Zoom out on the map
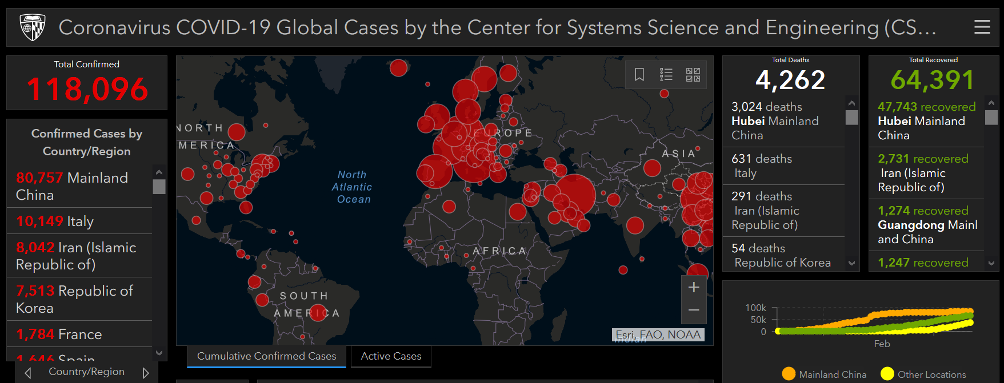 click(x=694, y=311)
